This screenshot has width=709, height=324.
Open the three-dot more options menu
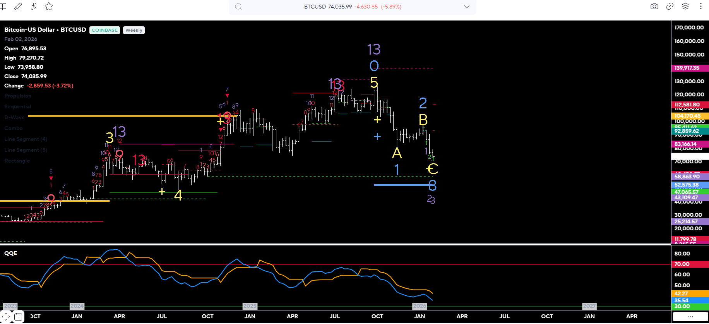click(x=701, y=7)
